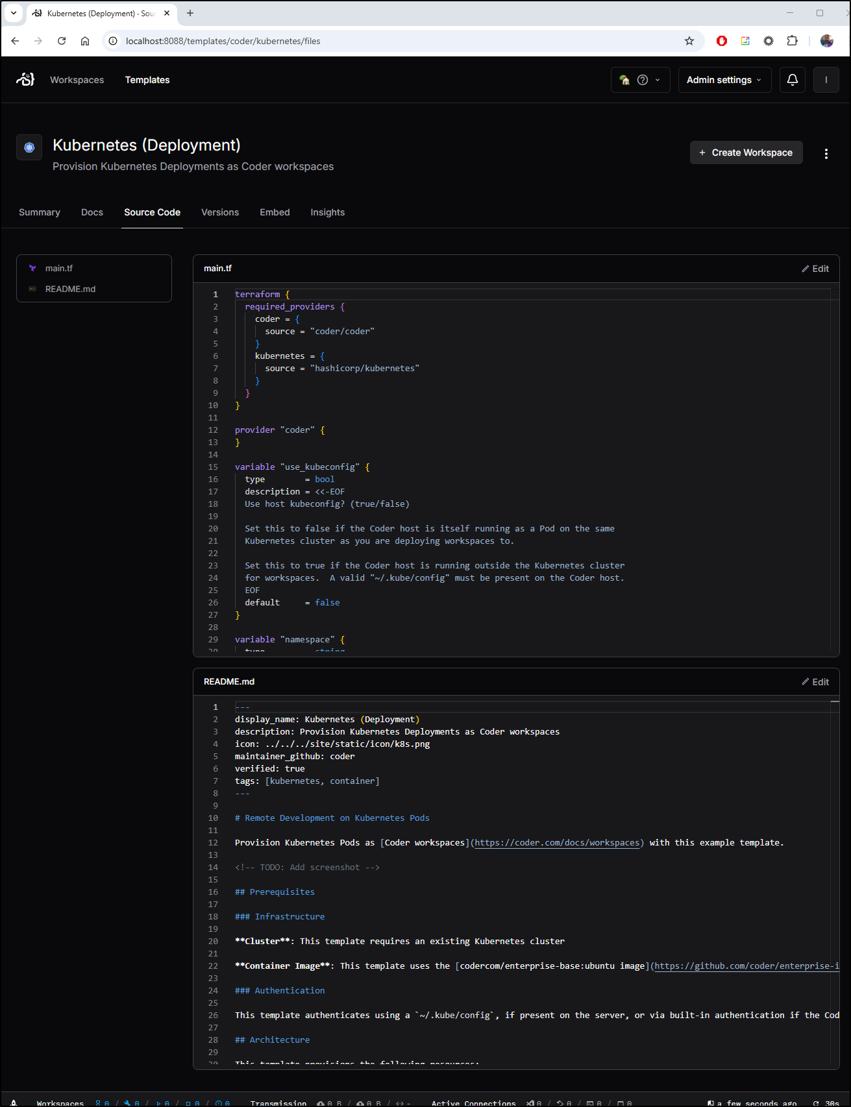Open a new browser tab
Image resolution: width=851 pixels, height=1107 pixels.
coord(190,13)
